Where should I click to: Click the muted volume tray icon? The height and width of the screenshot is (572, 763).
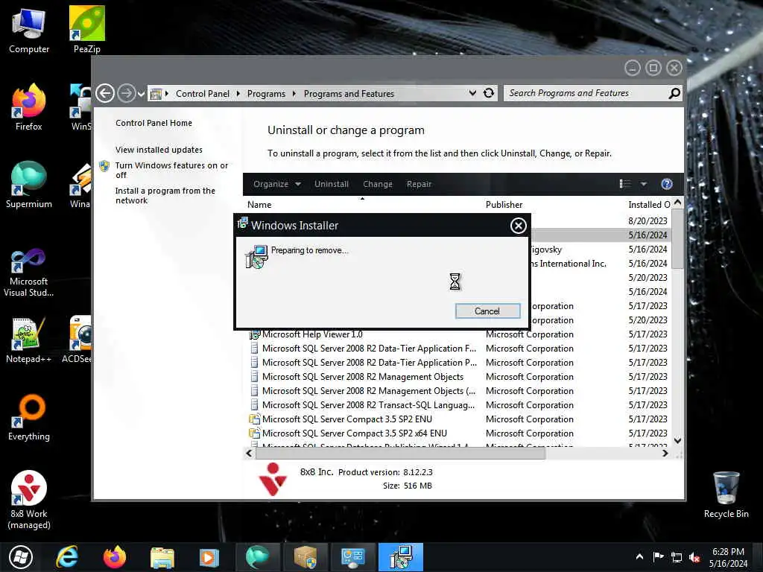(x=695, y=557)
